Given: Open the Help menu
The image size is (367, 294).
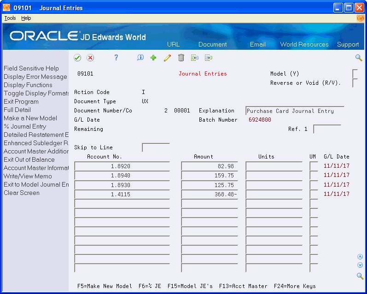Looking at the screenshot, I should [26, 18].
